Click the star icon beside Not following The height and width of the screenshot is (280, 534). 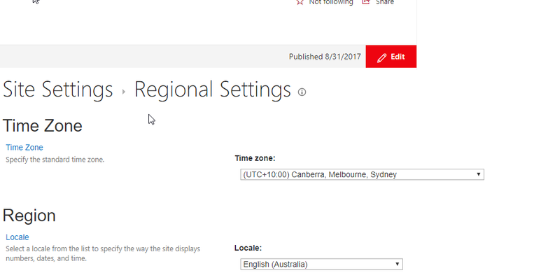tap(300, 2)
